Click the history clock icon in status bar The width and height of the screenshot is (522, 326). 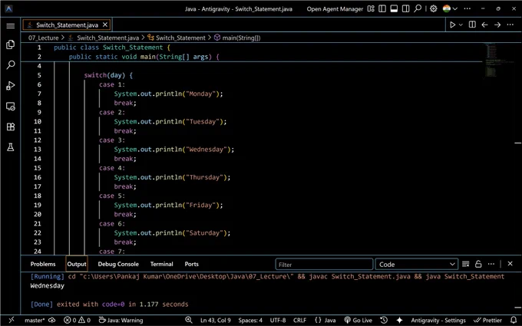coord(384,320)
